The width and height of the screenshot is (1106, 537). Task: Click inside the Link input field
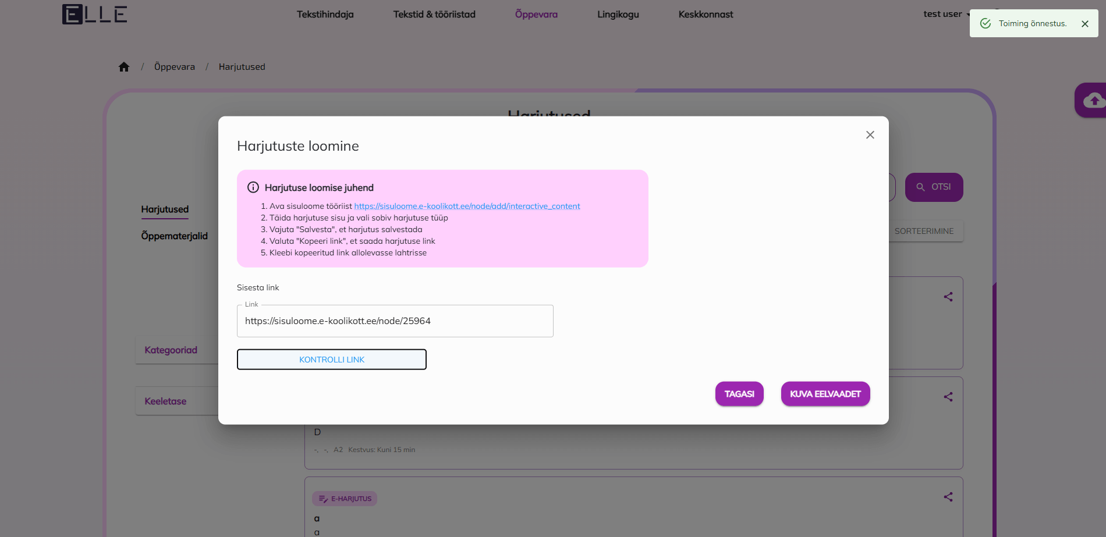(x=395, y=321)
